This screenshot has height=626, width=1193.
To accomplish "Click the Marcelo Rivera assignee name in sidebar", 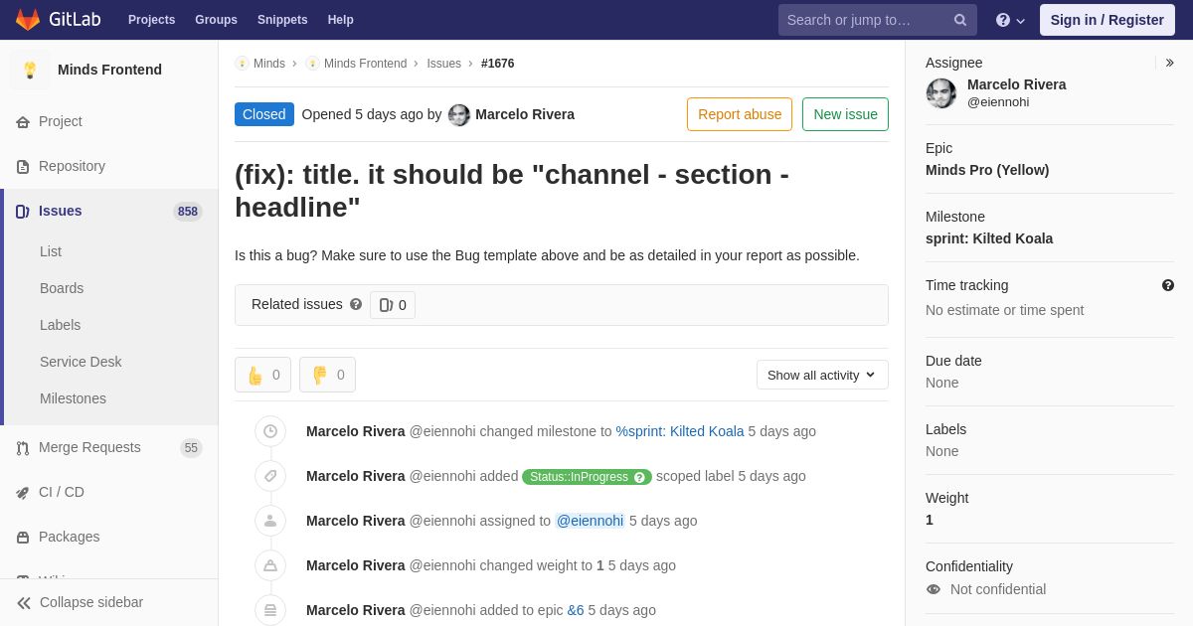I will click(x=1017, y=84).
